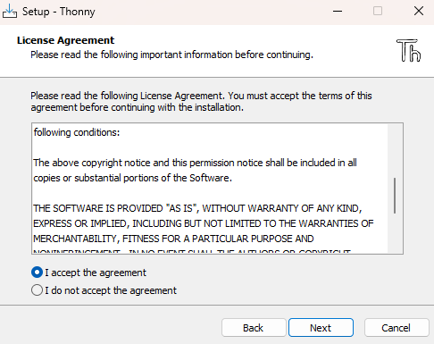This screenshot has height=344, width=434.
Task: Go to the next setup step with Next
Action: coord(321,328)
